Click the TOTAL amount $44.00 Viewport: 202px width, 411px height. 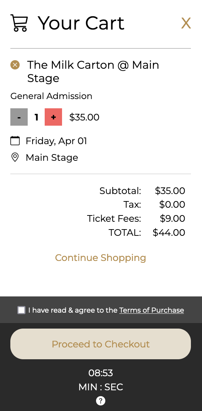click(x=169, y=232)
